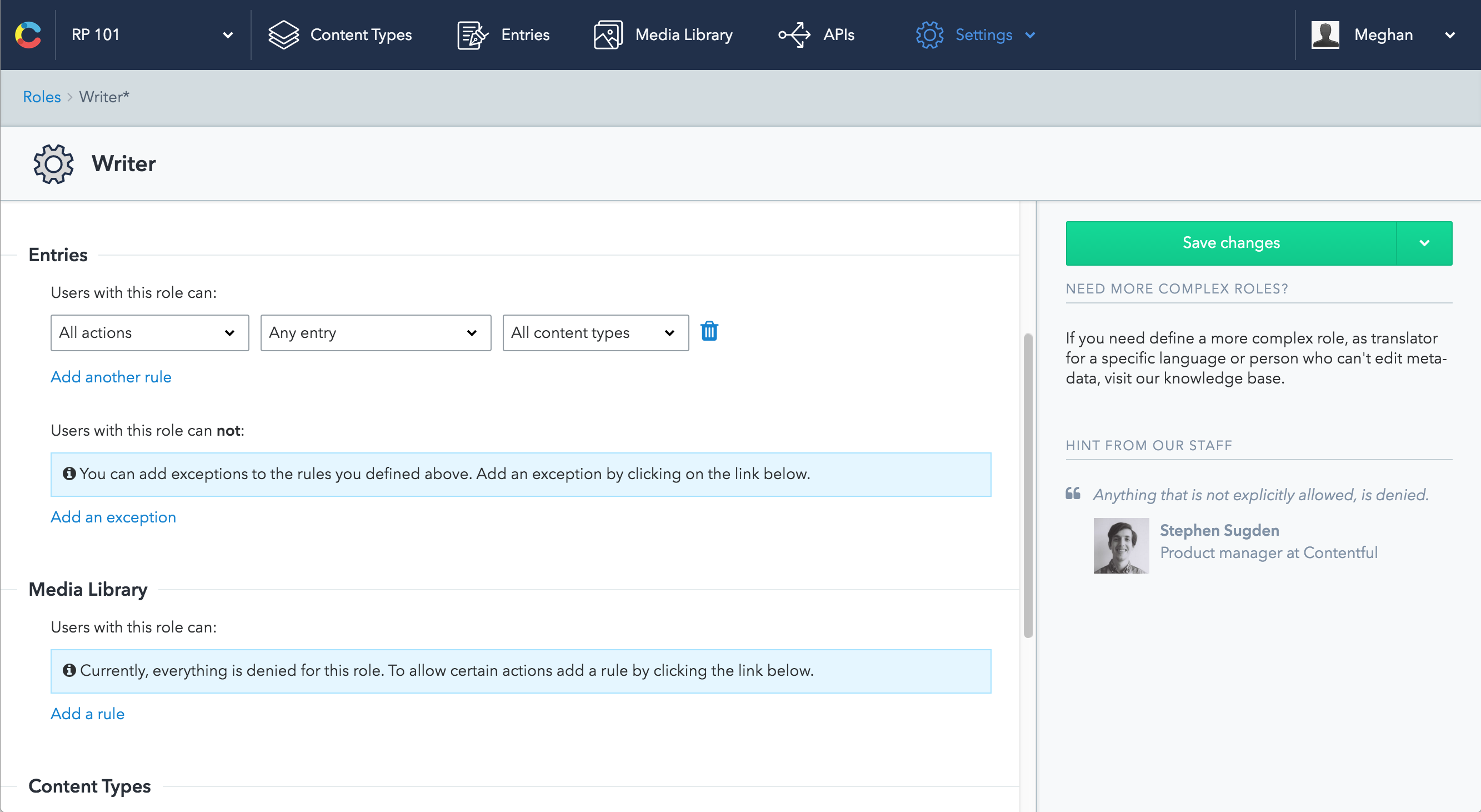
Task: Click Add an exception link
Action: coord(113,517)
